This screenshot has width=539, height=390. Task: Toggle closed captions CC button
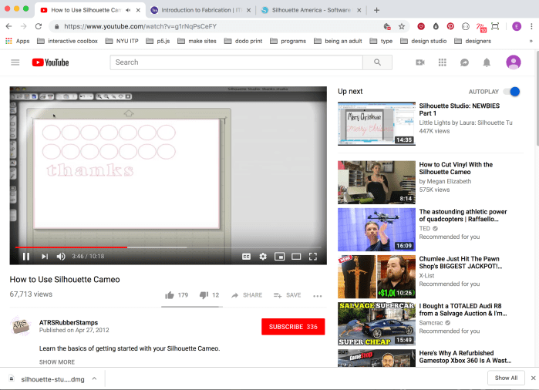click(246, 257)
